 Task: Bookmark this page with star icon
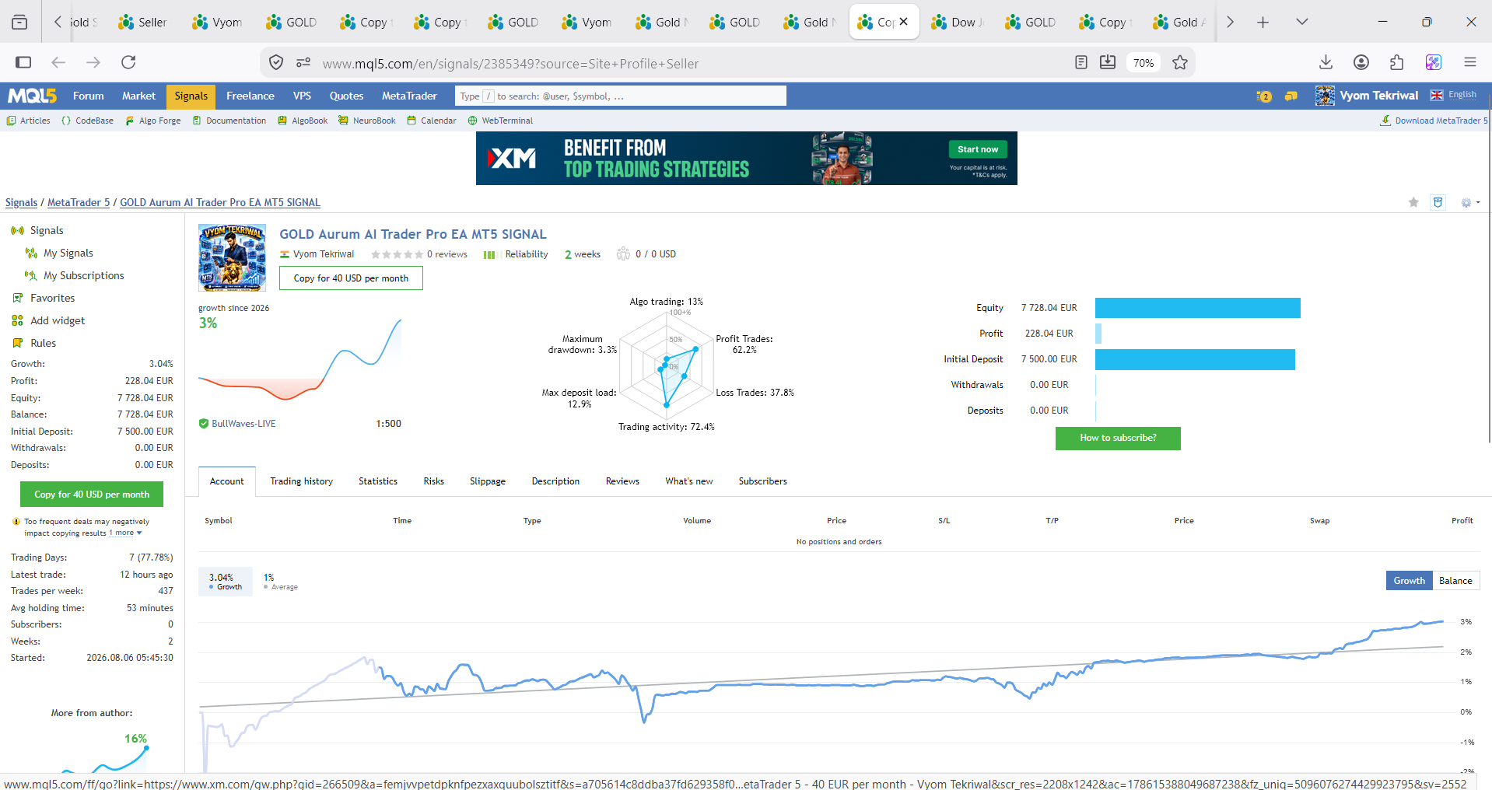coord(1180,63)
